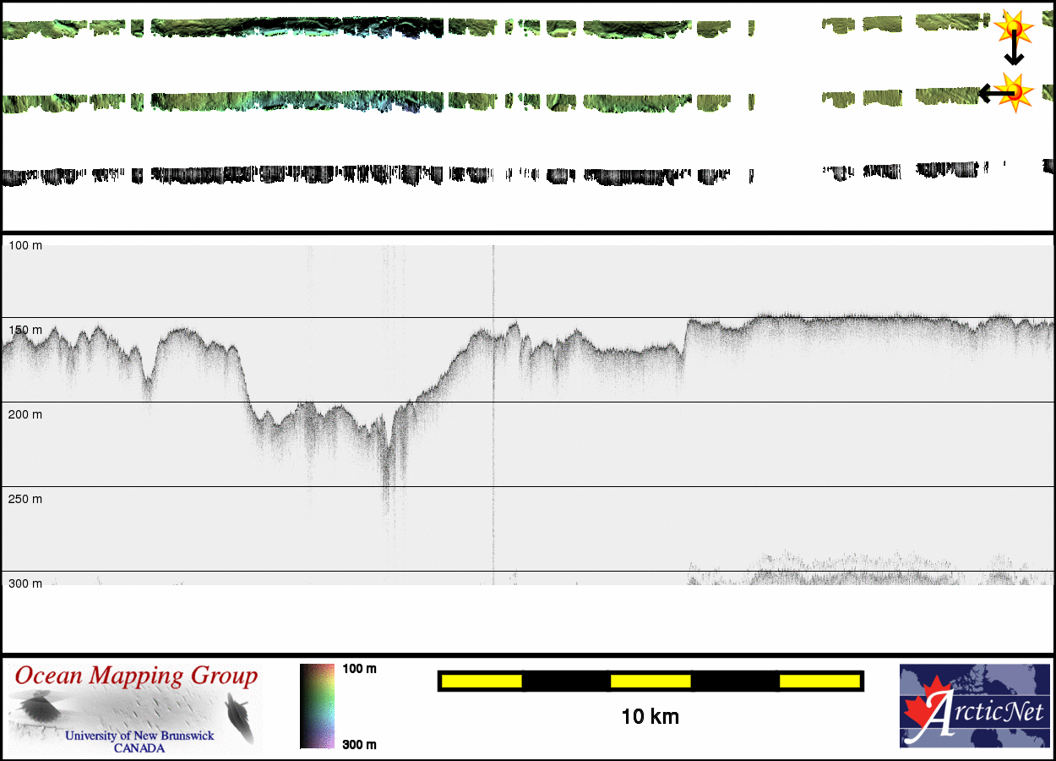Image resolution: width=1056 pixels, height=761 pixels.
Task: Click the 300 m color legend label
Action: [359, 744]
